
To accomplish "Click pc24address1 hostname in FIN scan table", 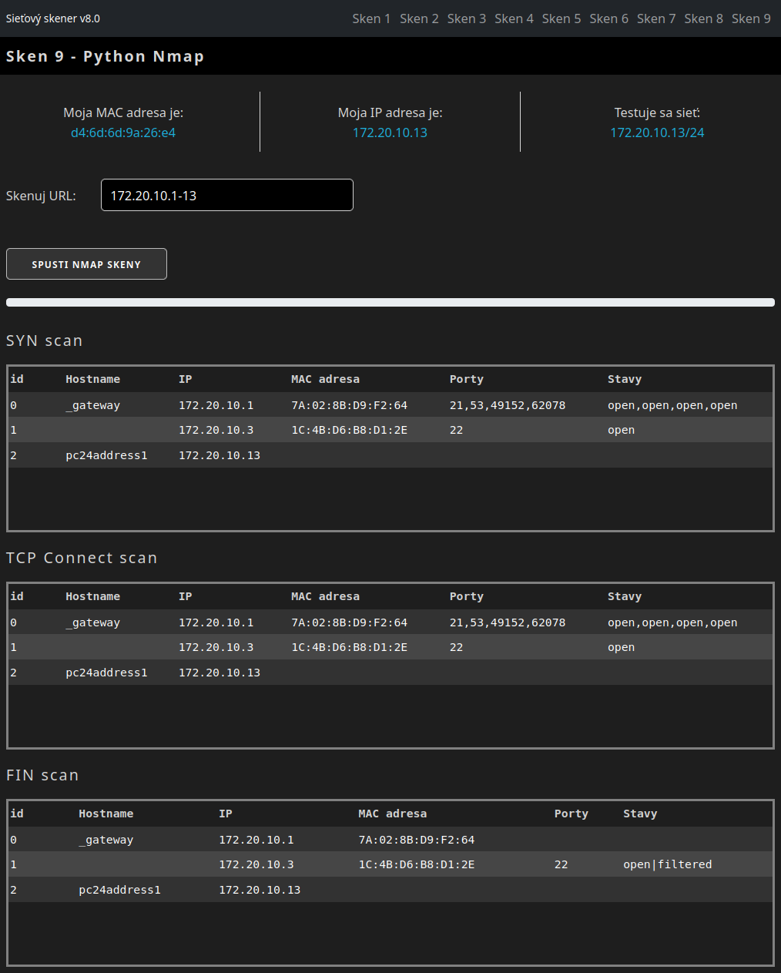I will [119, 890].
